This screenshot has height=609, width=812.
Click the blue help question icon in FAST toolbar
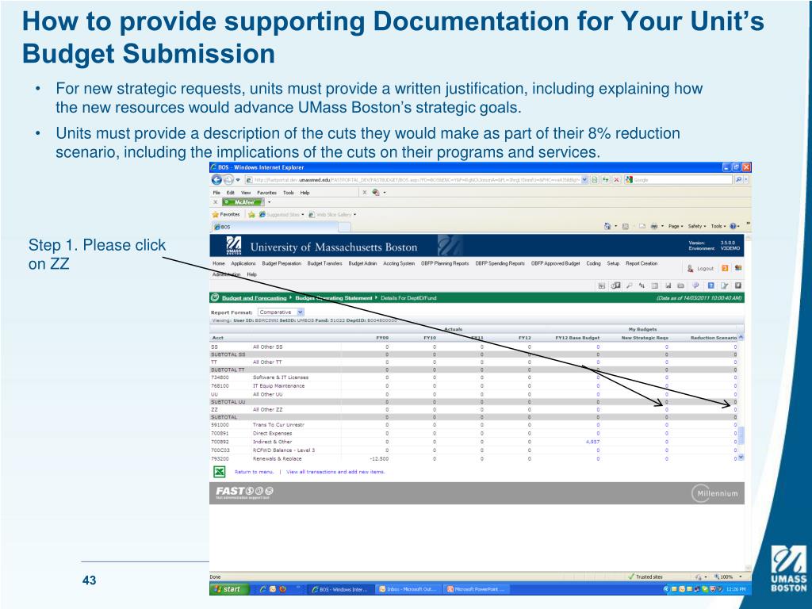tap(711, 285)
